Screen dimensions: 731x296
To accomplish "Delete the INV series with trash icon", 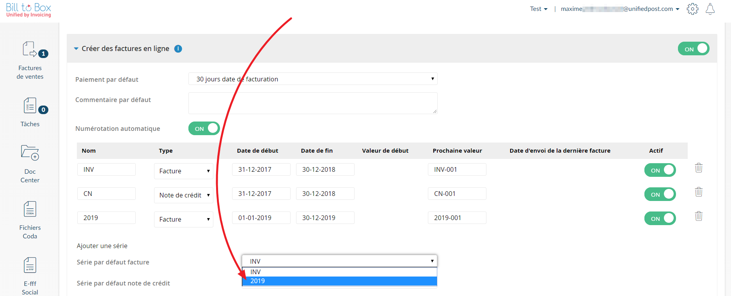I will [x=699, y=168].
